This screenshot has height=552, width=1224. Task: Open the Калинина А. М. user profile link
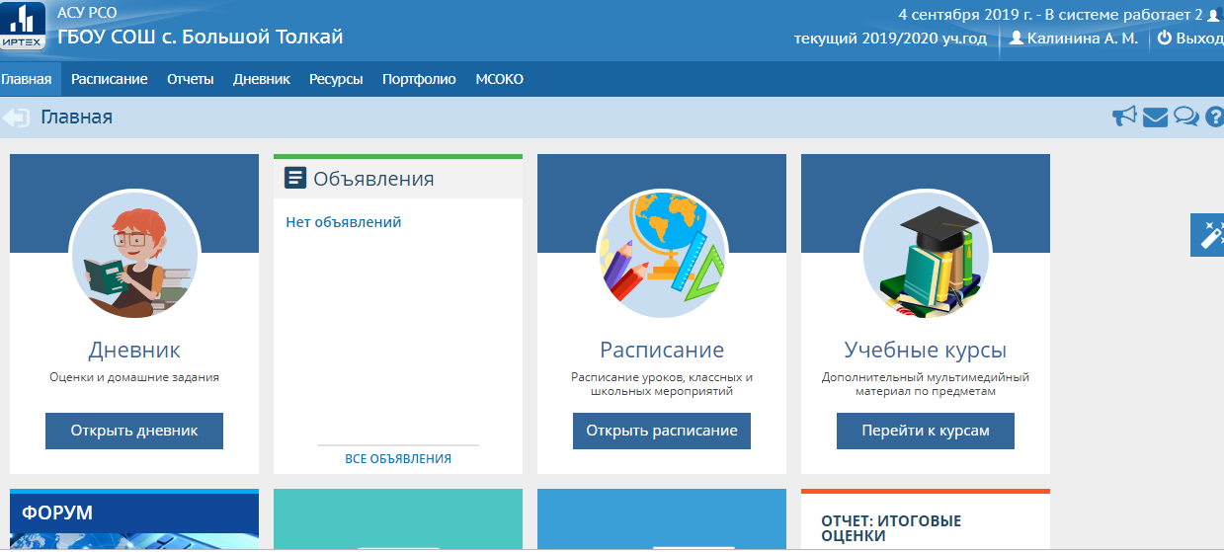(x=1083, y=39)
